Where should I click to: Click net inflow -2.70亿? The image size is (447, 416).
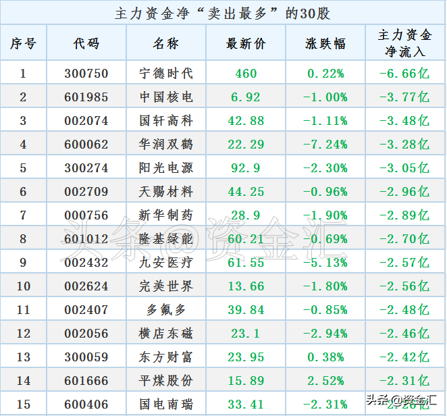coord(404,239)
